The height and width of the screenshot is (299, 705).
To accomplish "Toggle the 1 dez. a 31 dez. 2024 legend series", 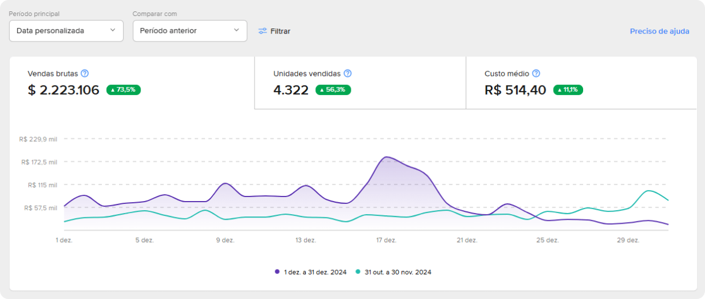I will 314,272.
